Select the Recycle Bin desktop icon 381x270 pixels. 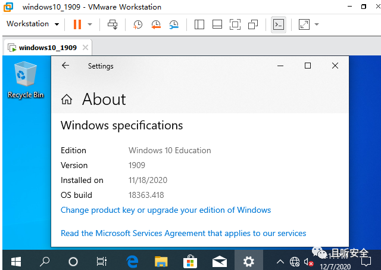pyautogui.click(x=26, y=80)
